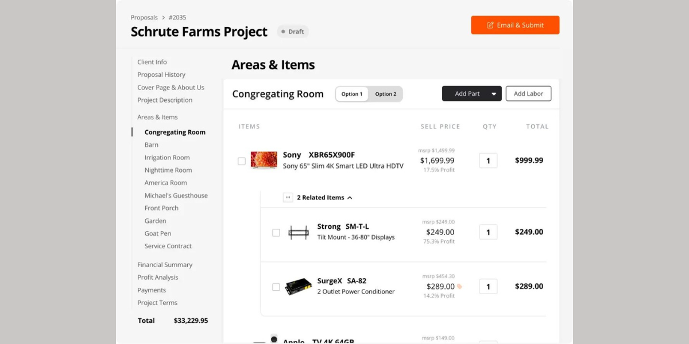
Task: Collapse the 2 Related Items section
Action: click(350, 197)
